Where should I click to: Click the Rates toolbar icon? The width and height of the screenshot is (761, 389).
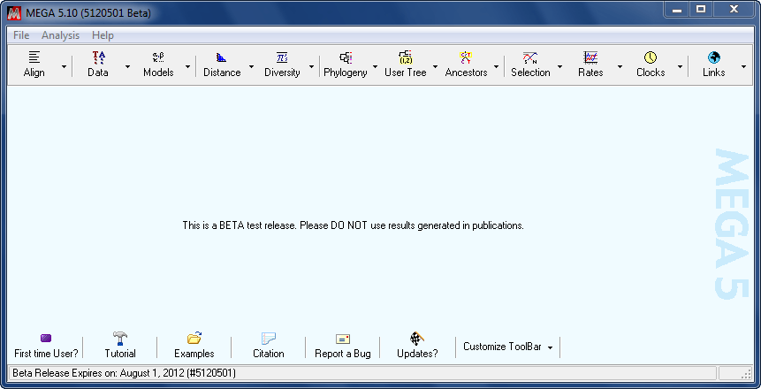click(590, 57)
